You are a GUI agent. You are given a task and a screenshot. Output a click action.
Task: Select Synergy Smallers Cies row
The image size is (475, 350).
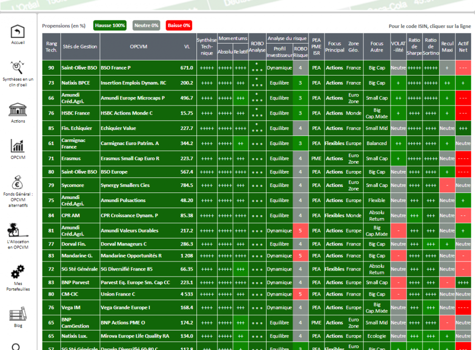pos(256,185)
